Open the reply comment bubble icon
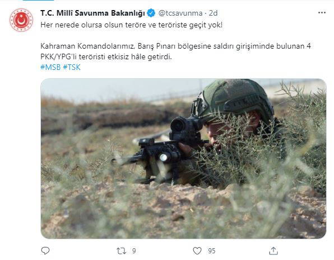This screenshot has height=260, width=334. click(45, 250)
